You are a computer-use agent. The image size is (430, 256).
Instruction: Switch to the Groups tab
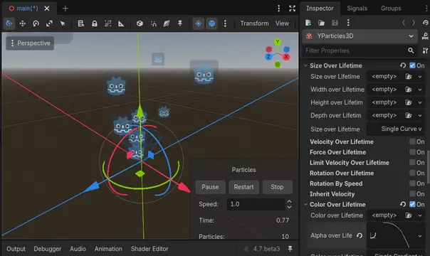pos(391,9)
